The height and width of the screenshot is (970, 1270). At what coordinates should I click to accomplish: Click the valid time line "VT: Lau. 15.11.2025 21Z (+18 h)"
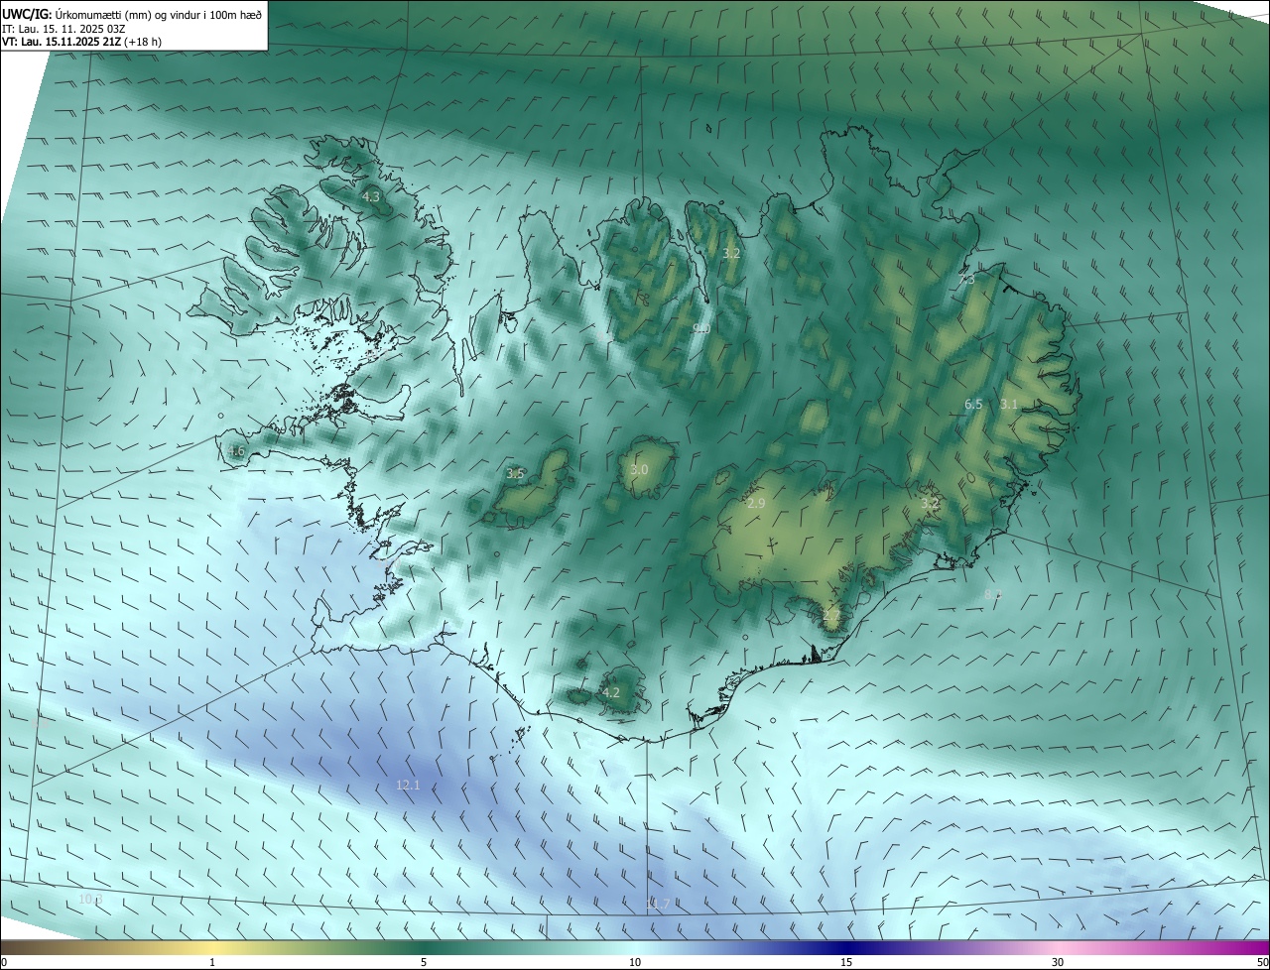click(x=82, y=42)
